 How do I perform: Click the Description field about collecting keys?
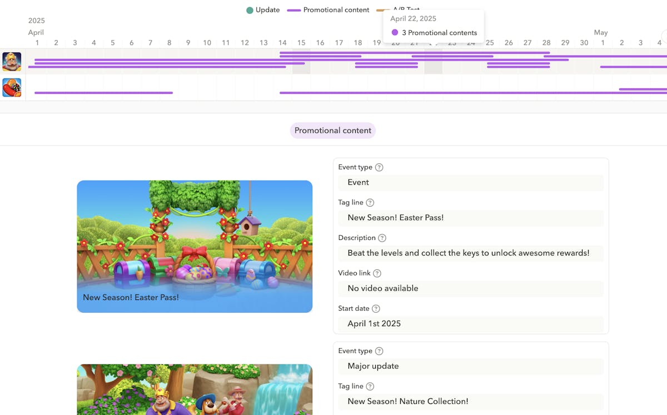pyautogui.click(x=470, y=253)
